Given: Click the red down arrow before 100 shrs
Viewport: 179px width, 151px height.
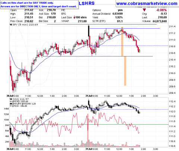Looking at the screenshot, I should [74, 17].
